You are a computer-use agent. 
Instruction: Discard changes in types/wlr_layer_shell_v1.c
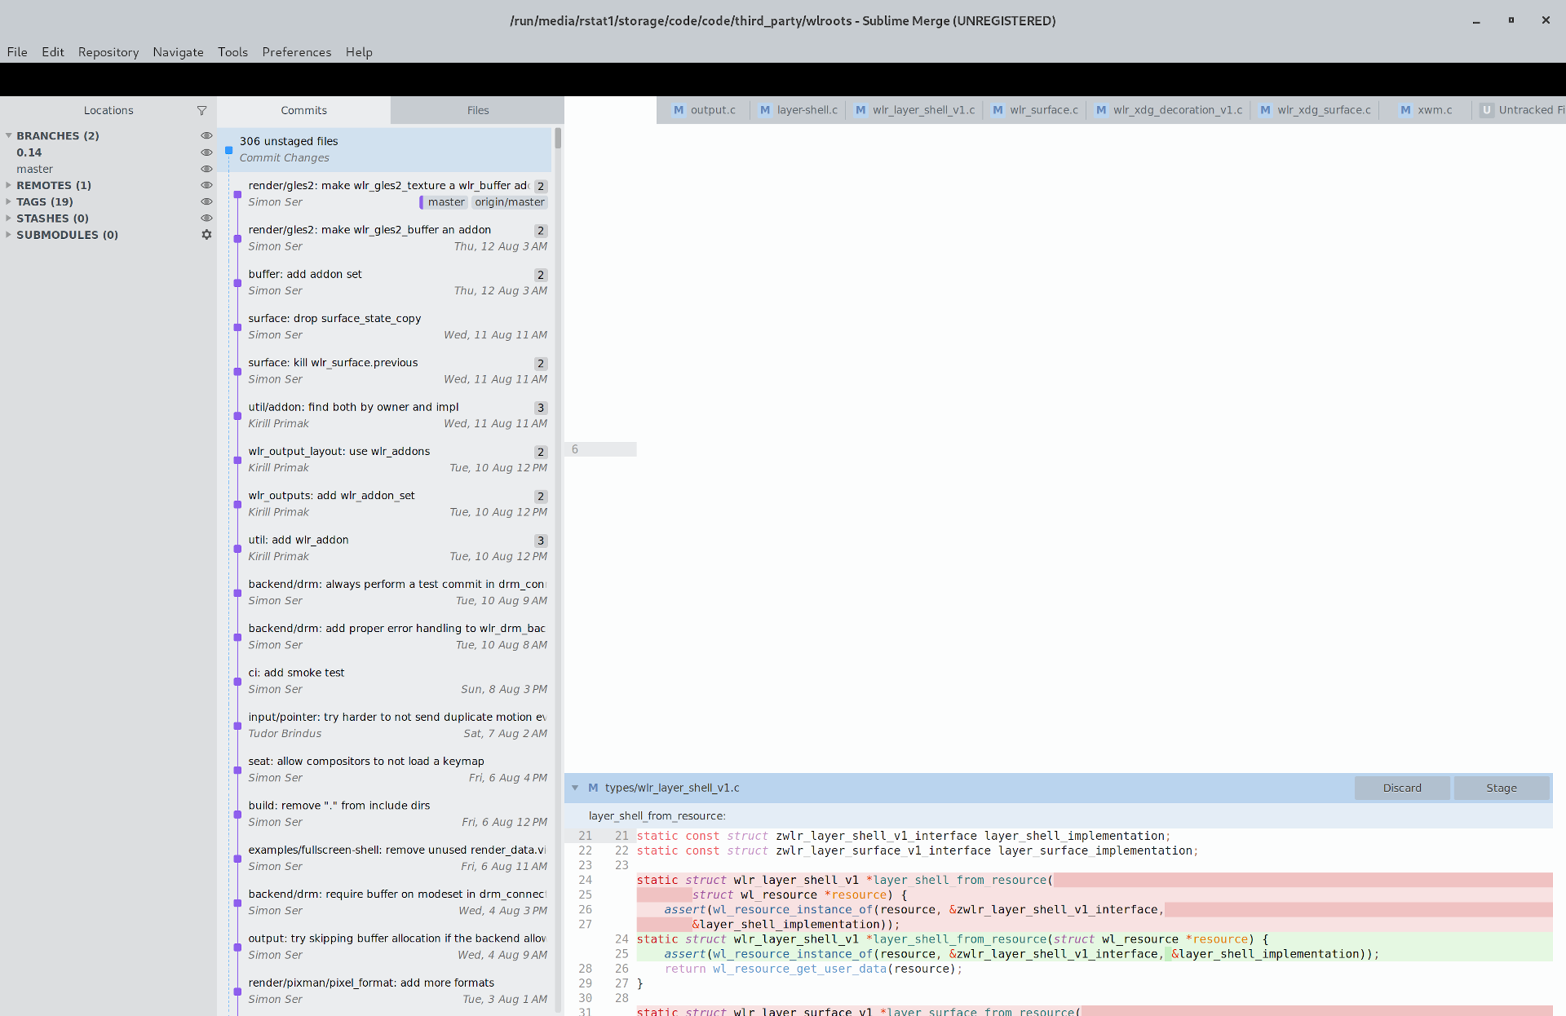click(x=1401, y=788)
